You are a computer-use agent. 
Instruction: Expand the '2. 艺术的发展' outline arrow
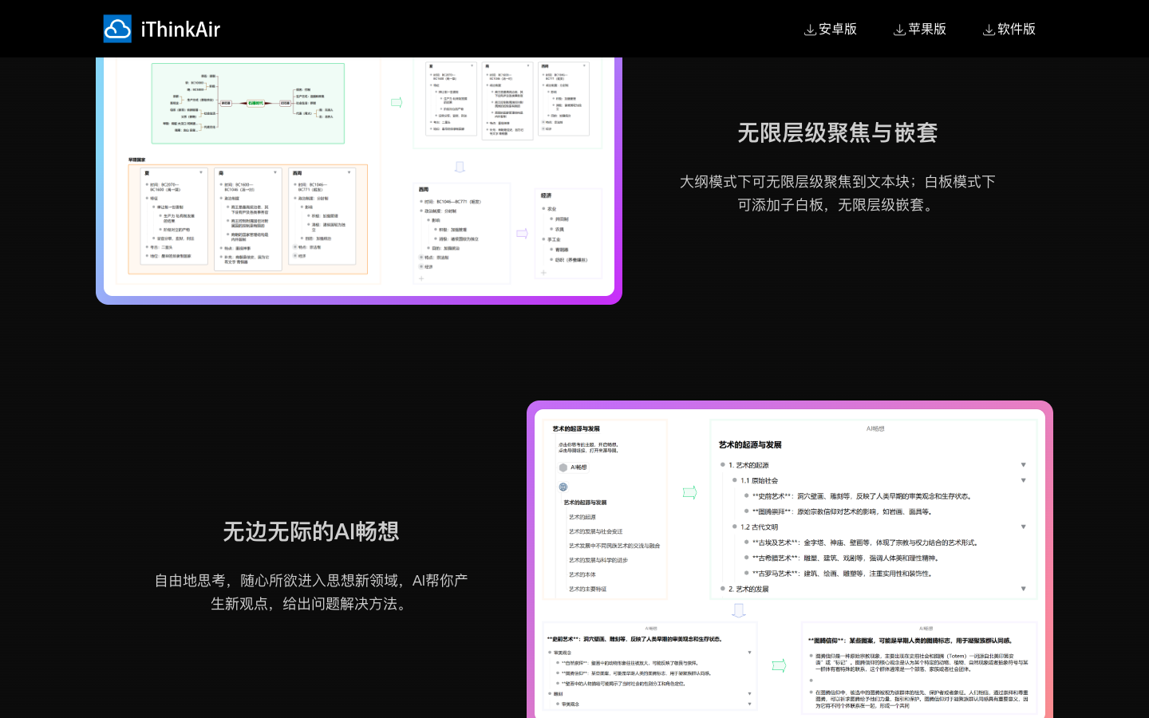coord(1023,589)
